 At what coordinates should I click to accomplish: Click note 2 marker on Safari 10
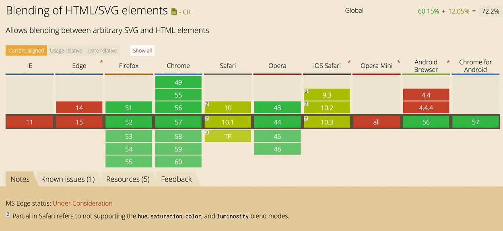207,104
